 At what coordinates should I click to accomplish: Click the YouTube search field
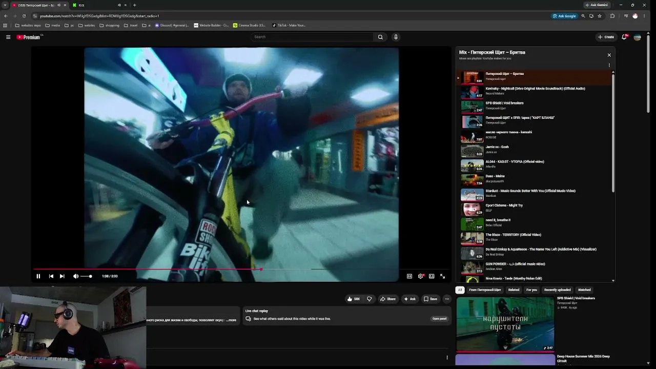click(313, 37)
